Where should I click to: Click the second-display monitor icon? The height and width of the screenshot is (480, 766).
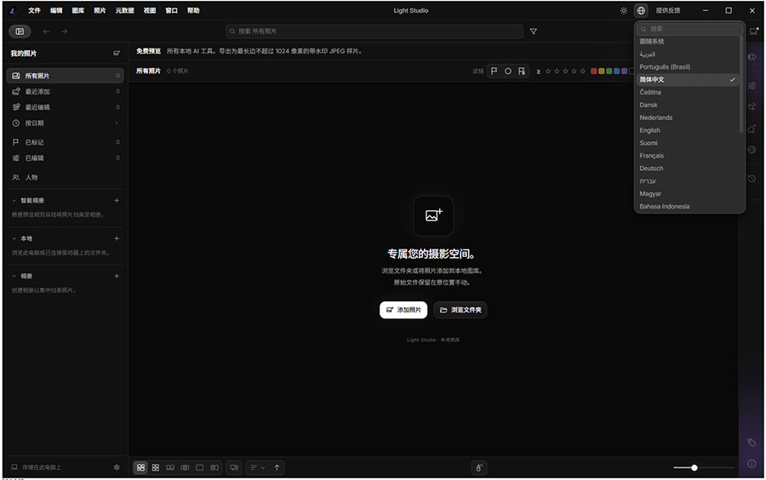point(234,467)
